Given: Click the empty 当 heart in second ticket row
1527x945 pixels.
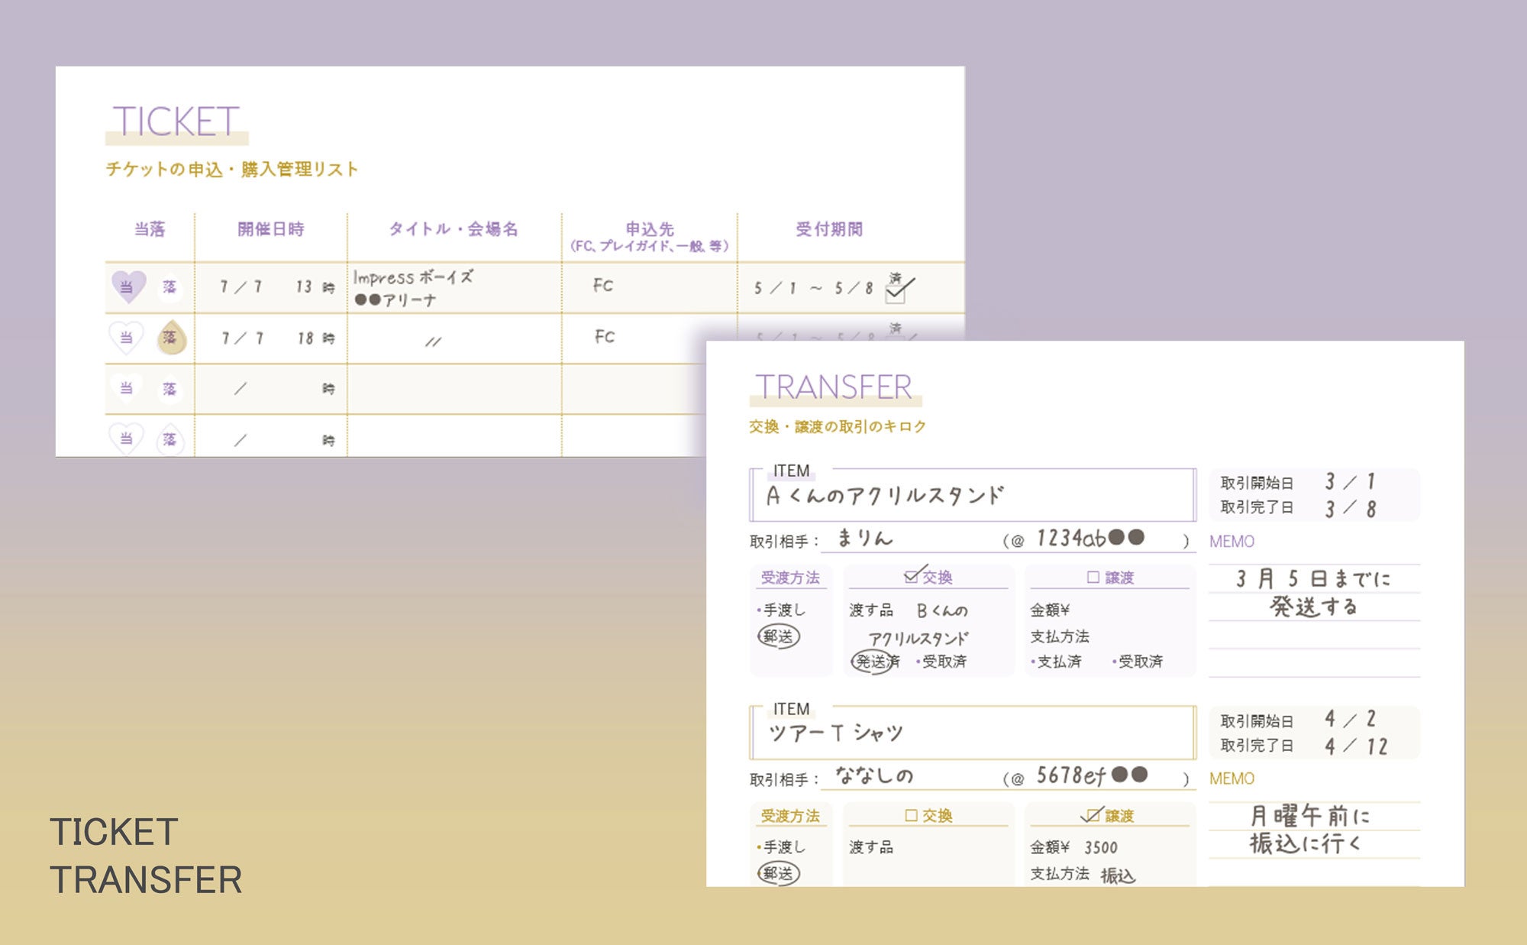Looking at the screenshot, I should click(127, 338).
